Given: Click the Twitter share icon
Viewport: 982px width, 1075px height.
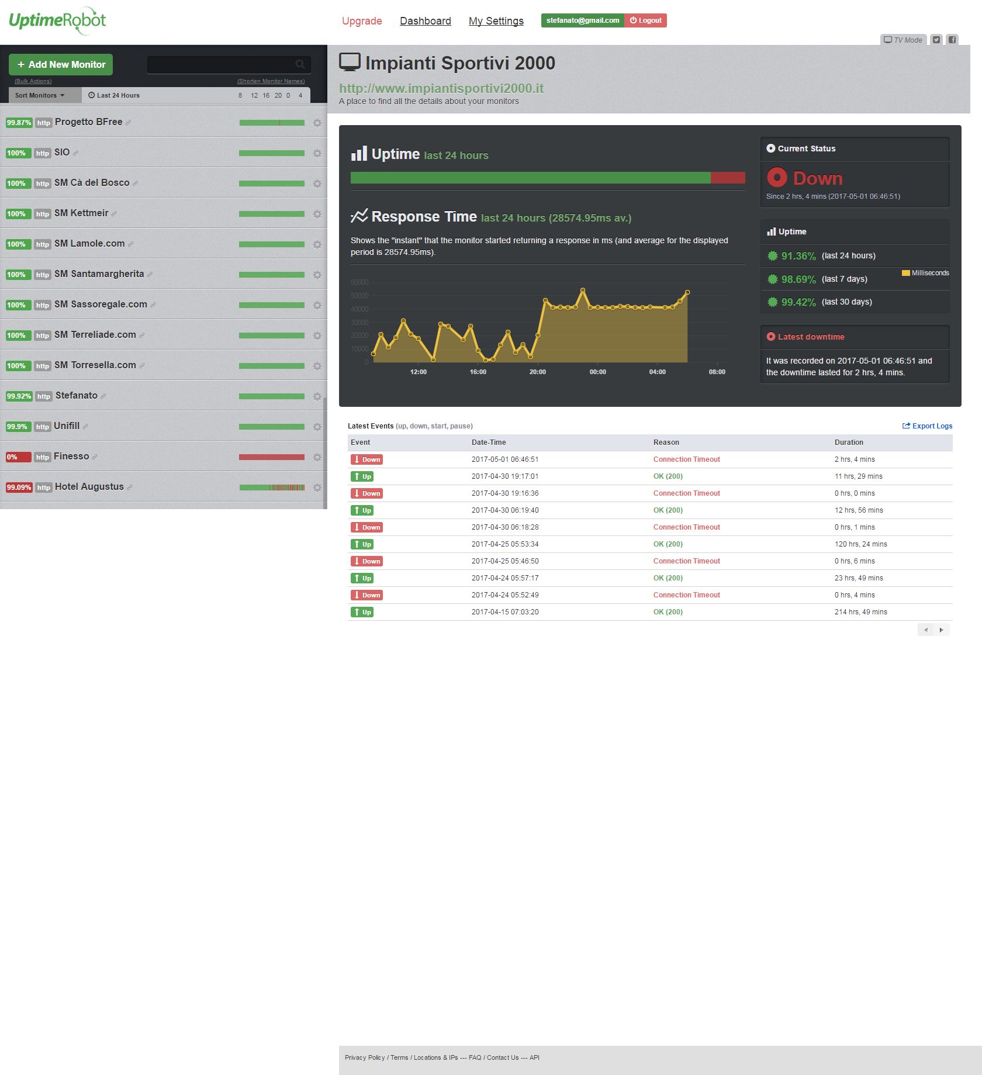Looking at the screenshot, I should [x=936, y=40].
